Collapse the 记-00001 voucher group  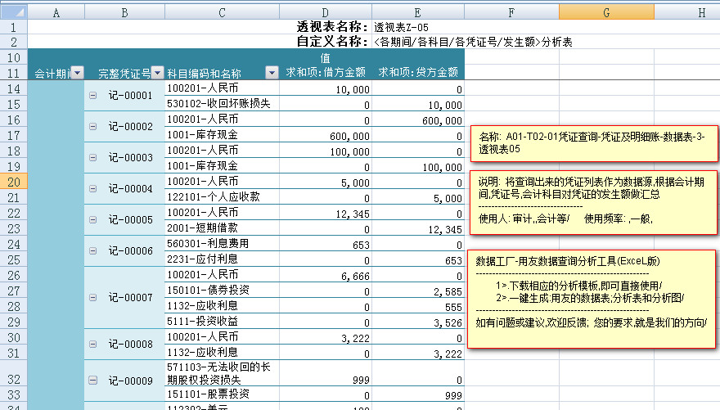tap(92, 97)
